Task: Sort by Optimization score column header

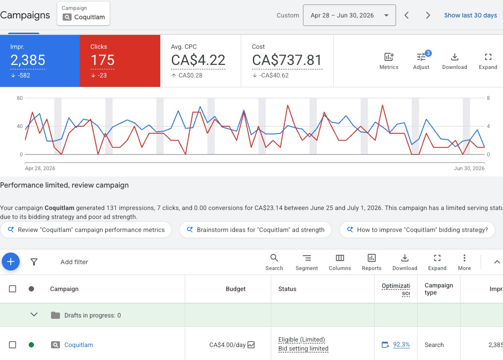Action: coord(396,289)
